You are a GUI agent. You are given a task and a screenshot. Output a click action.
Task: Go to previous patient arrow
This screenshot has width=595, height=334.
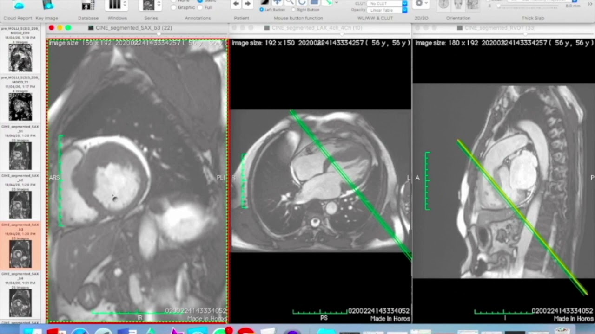tap(236, 4)
